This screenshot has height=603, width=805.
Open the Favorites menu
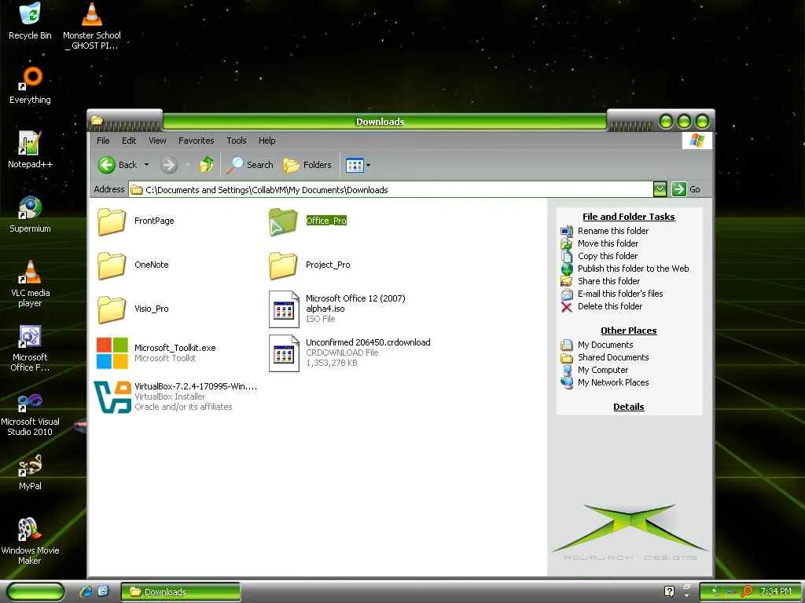pyautogui.click(x=196, y=141)
